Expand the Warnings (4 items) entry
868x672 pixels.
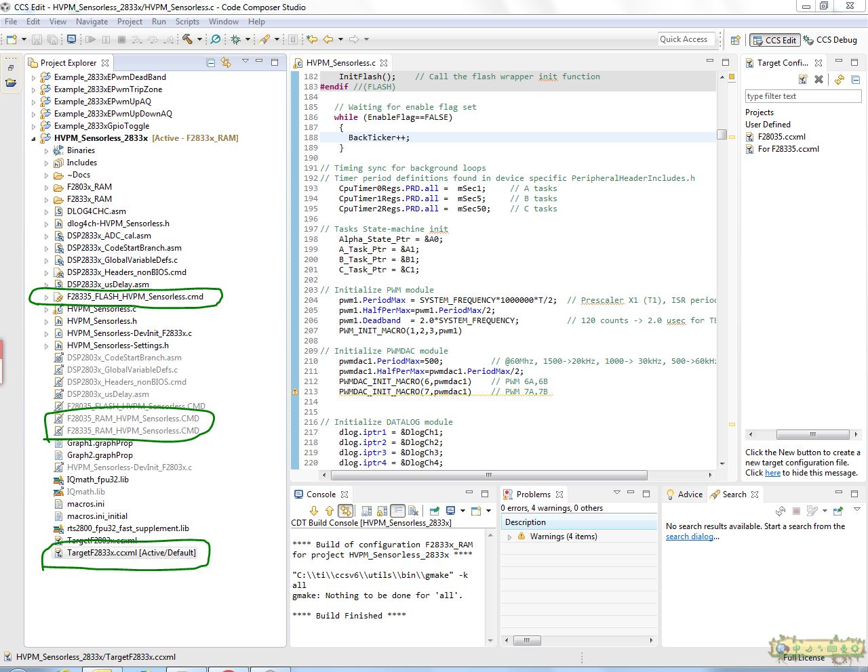pyautogui.click(x=510, y=537)
